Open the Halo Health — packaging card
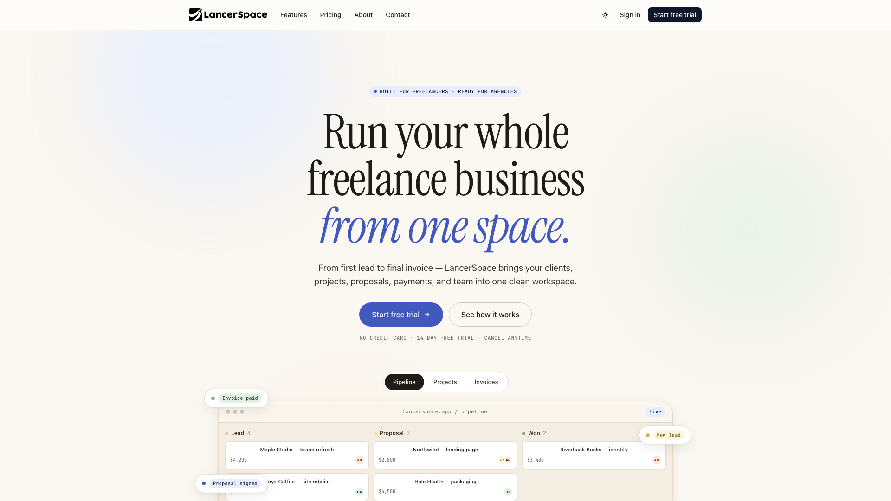The width and height of the screenshot is (891, 501). (445, 487)
